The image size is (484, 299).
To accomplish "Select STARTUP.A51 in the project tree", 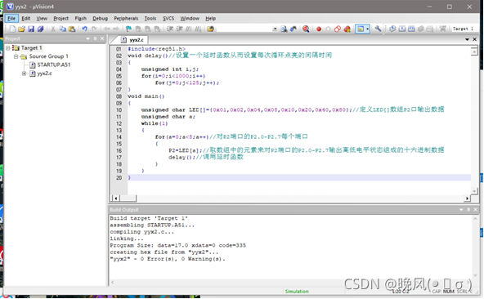I will [x=54, y=65].
